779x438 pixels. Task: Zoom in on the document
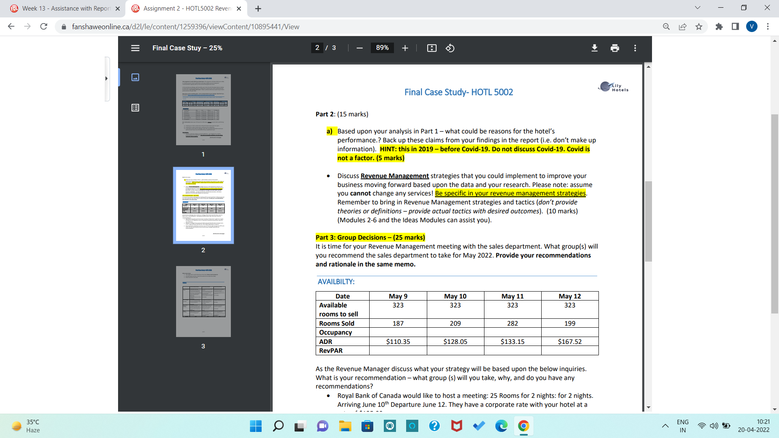[405, 48]
